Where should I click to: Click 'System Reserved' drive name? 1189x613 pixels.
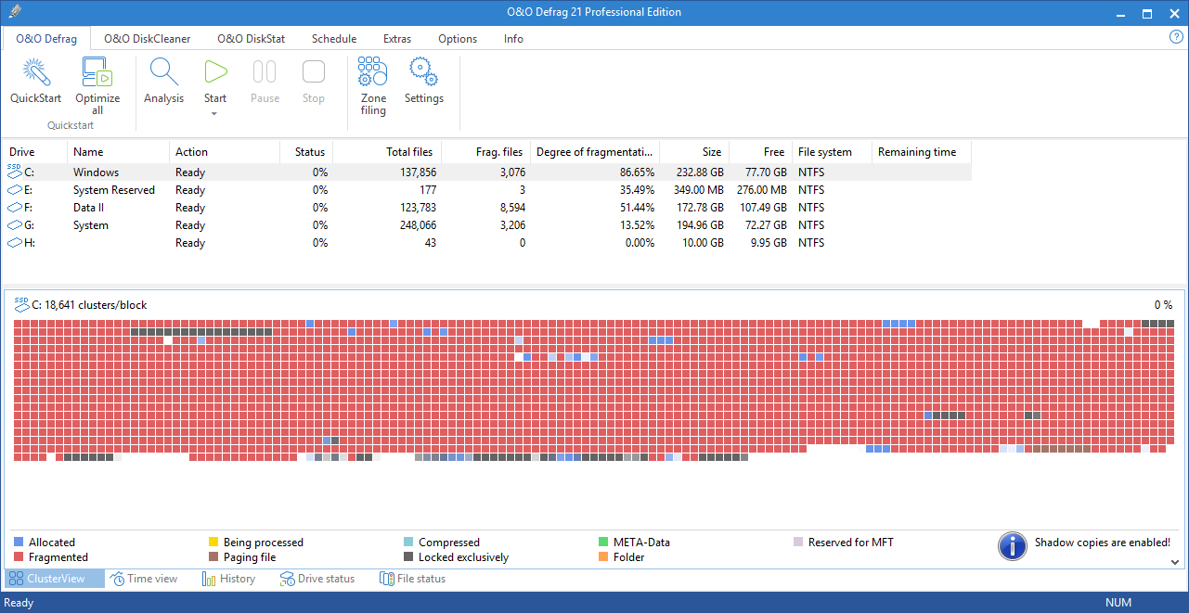(114, 190)
